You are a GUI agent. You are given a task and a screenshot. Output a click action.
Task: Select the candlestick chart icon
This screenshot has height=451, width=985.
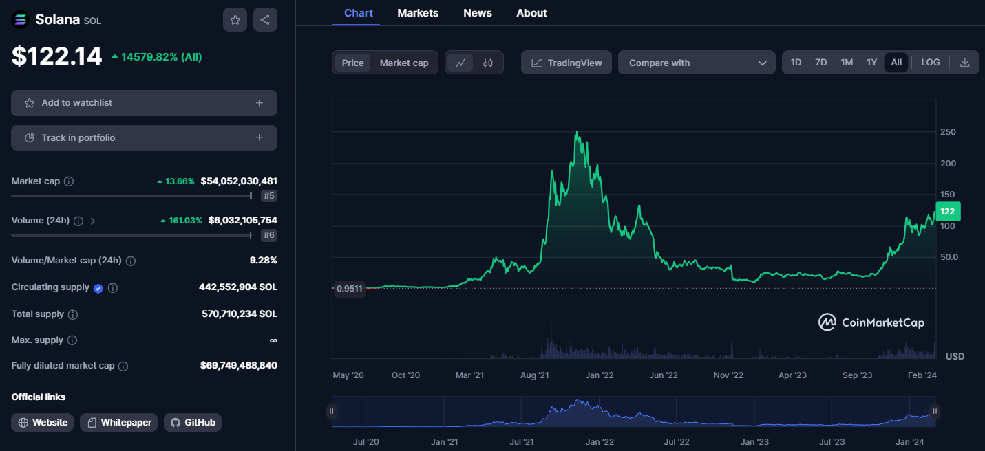tap(488, 63)
